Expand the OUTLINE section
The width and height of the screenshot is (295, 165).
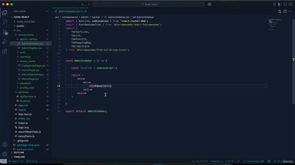(31, 153)
